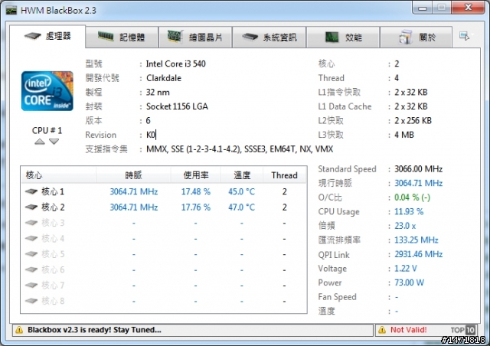This screenshot has height=346, width=490.
Task: Click the Thread column header
Action: coord(284,175)
